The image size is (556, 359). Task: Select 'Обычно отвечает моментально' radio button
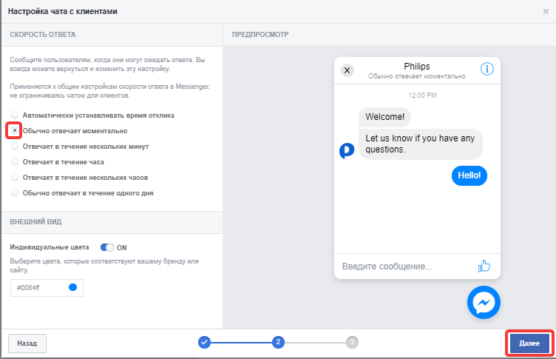[x=15, y=130]
